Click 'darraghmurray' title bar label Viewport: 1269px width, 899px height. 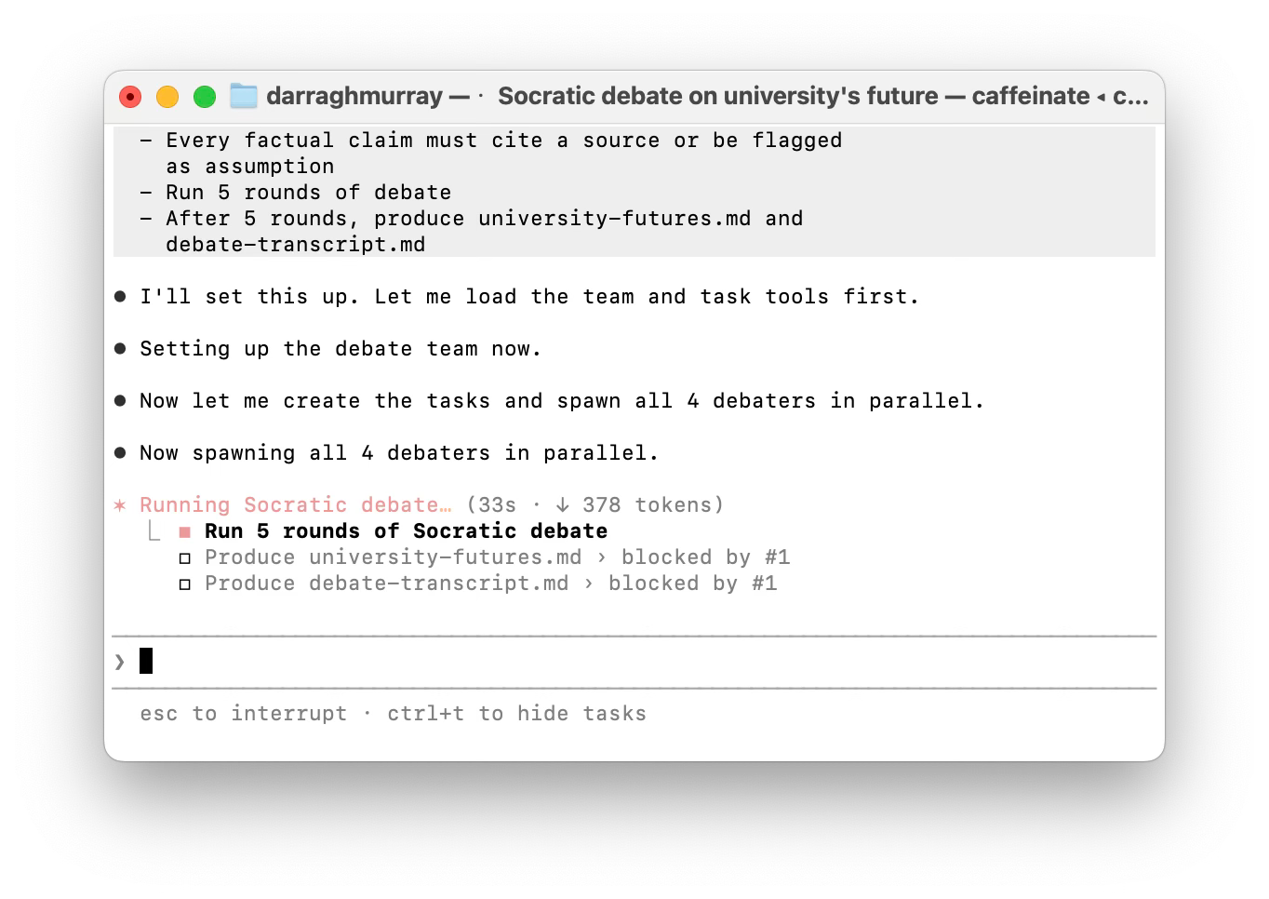click(354, 96)
